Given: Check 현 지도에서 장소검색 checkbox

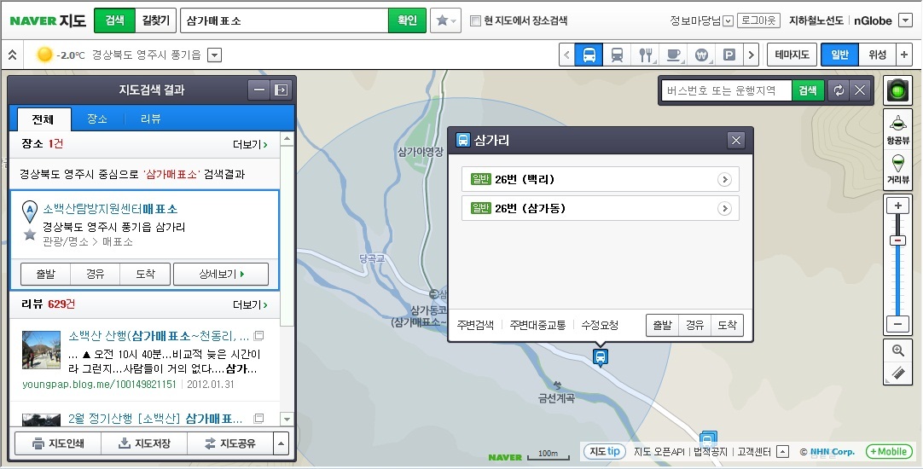Looking at the screenshot, I should tap(476, 21).
